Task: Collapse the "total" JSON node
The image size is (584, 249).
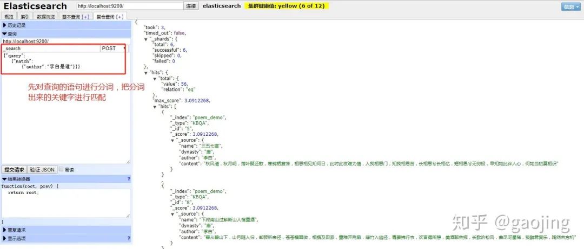Action: 155,79
